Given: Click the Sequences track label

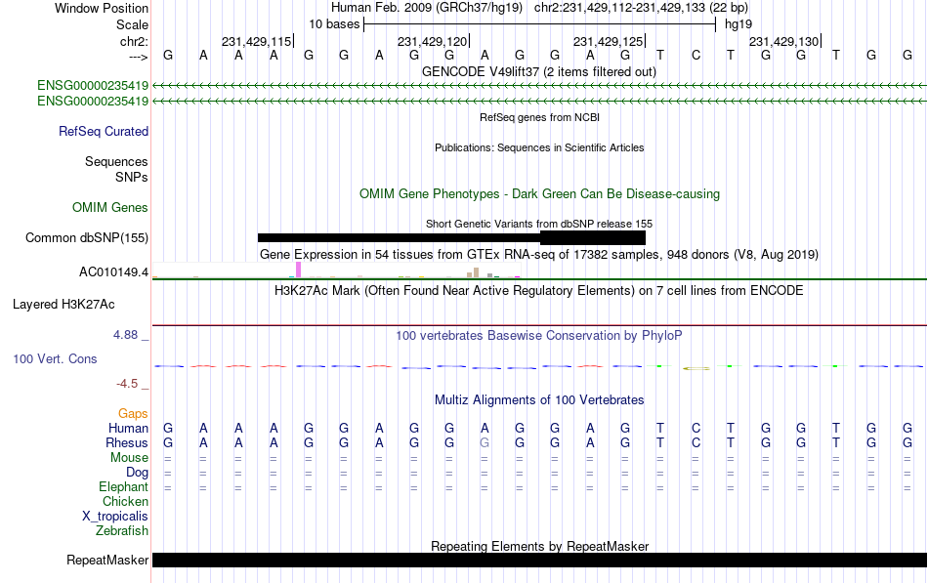Looking at the screenshot, I should tap(116, 161).
